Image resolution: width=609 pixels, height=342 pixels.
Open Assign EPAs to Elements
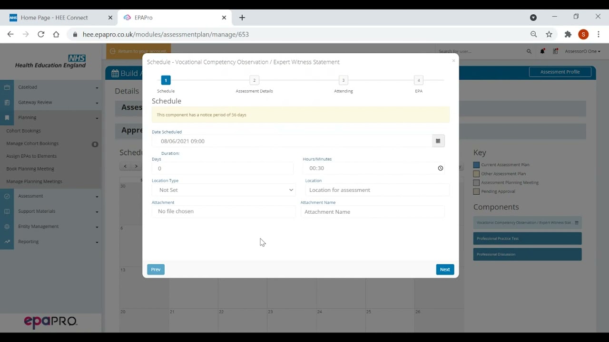[31, 156]
